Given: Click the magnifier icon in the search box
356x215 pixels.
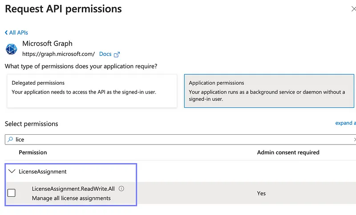Looking at the screenshot, I should (10, 140).
